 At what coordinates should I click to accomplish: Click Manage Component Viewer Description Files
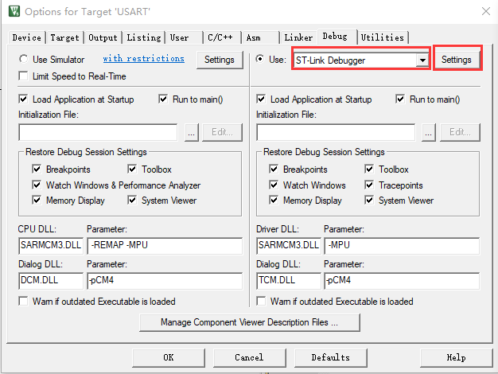[x=249, y=322]
